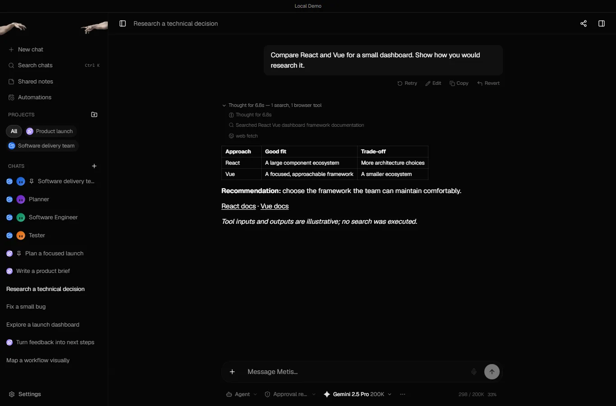Edit the user message
Screen dimensions: 616x406
pos(433,83)
